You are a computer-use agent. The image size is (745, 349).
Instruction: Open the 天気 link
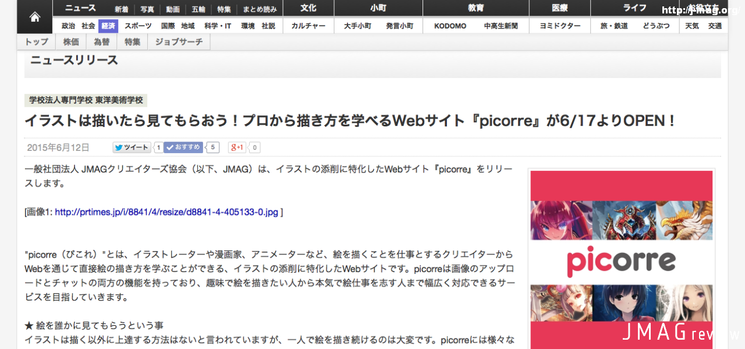coord(692,26)
